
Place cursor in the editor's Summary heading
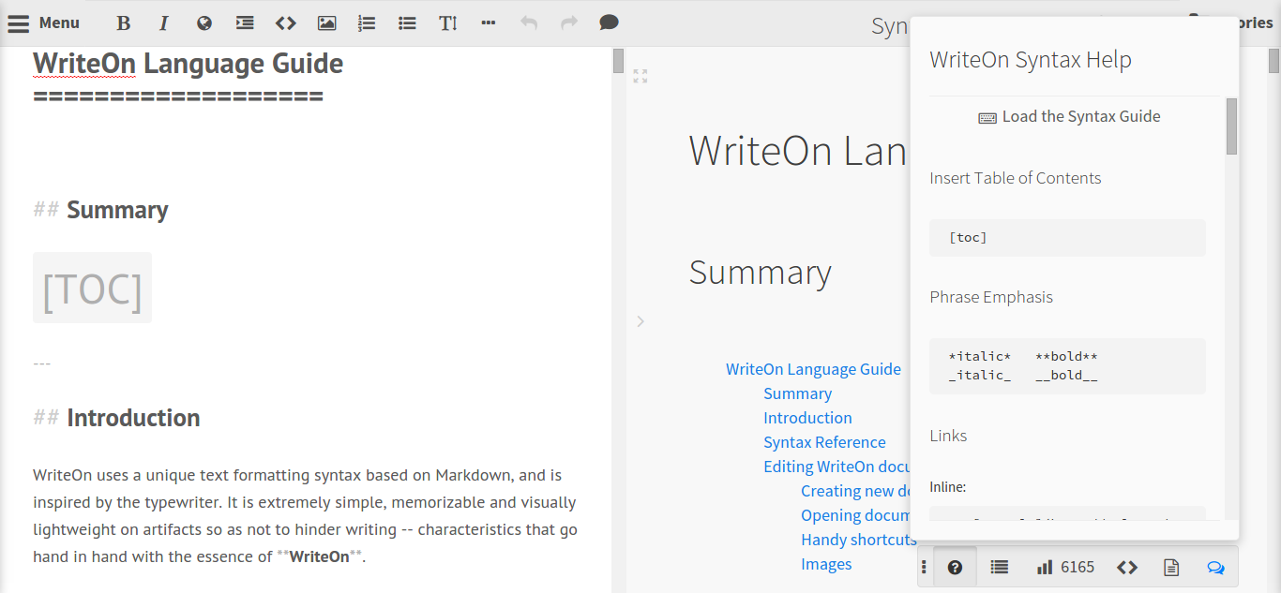tap(117, 210)
